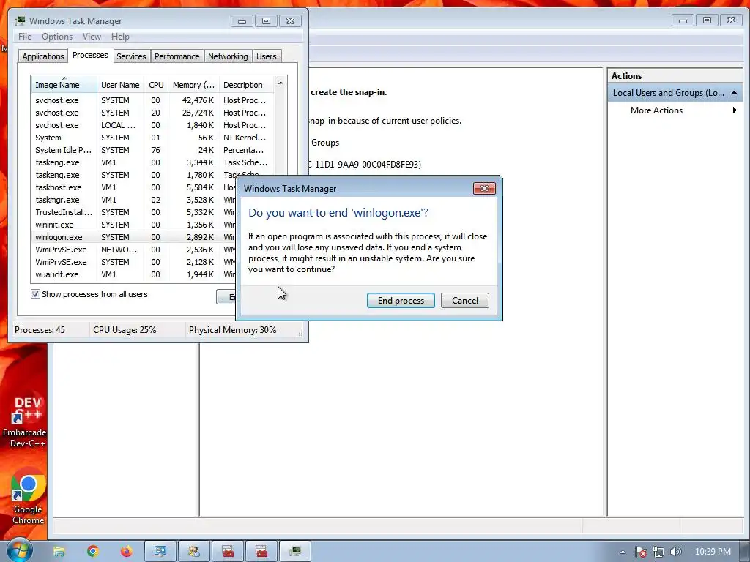Click the volume speaker tray icon
The width and height of the screenshot is (750, 562).
pyautogui.click(x=675, y=552)
